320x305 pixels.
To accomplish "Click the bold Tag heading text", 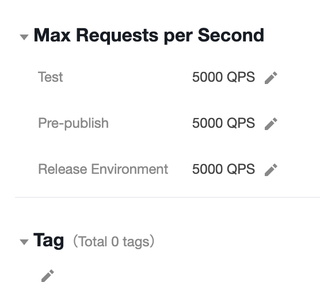I will tap(48, 241).
